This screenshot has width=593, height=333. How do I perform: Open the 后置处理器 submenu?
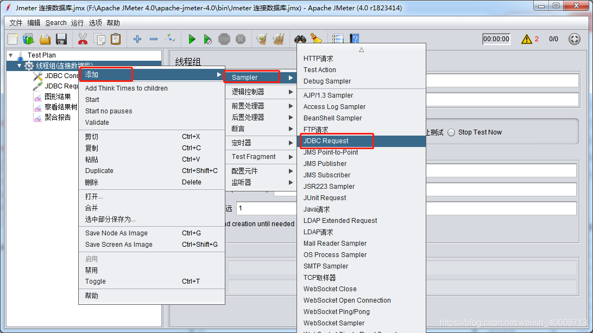click(260, 118)
